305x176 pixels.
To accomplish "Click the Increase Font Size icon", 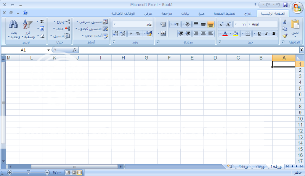I will (228, 24).
